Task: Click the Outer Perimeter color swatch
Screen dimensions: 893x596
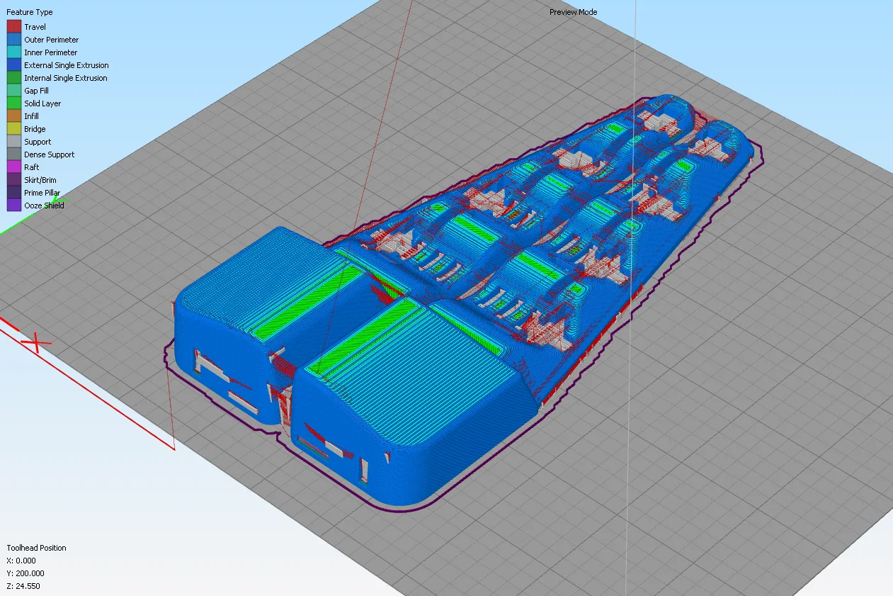Action: point(13,40)
